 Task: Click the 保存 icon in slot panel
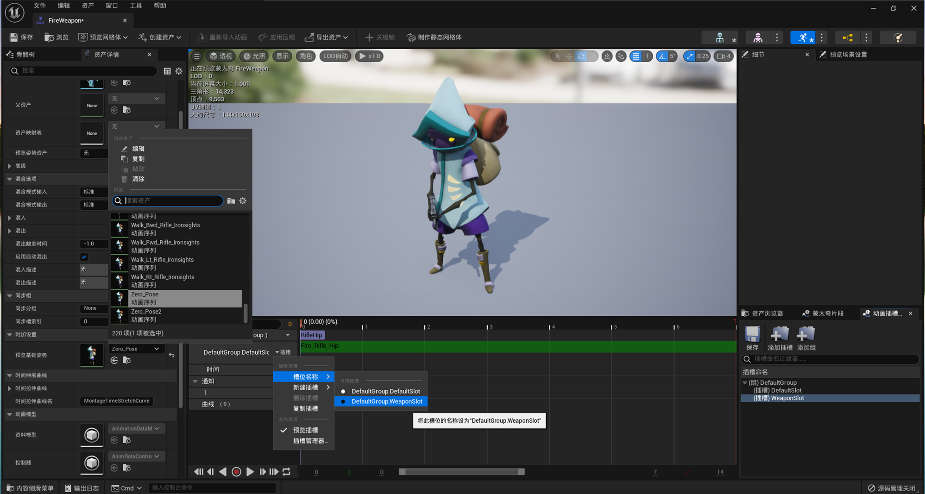(x=752, y=338)
